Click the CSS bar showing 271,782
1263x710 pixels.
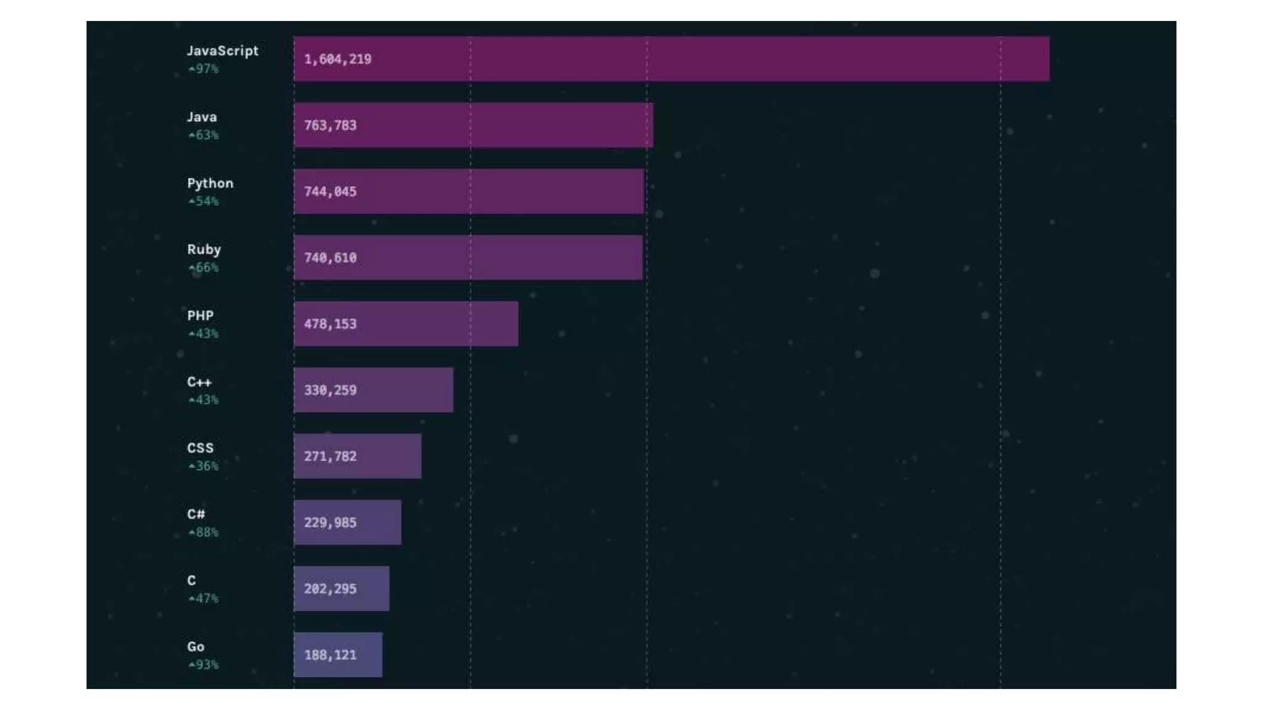click(357, 456)
